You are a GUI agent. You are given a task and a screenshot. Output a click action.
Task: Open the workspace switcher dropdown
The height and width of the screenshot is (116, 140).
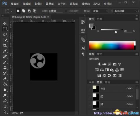[125, 11]
